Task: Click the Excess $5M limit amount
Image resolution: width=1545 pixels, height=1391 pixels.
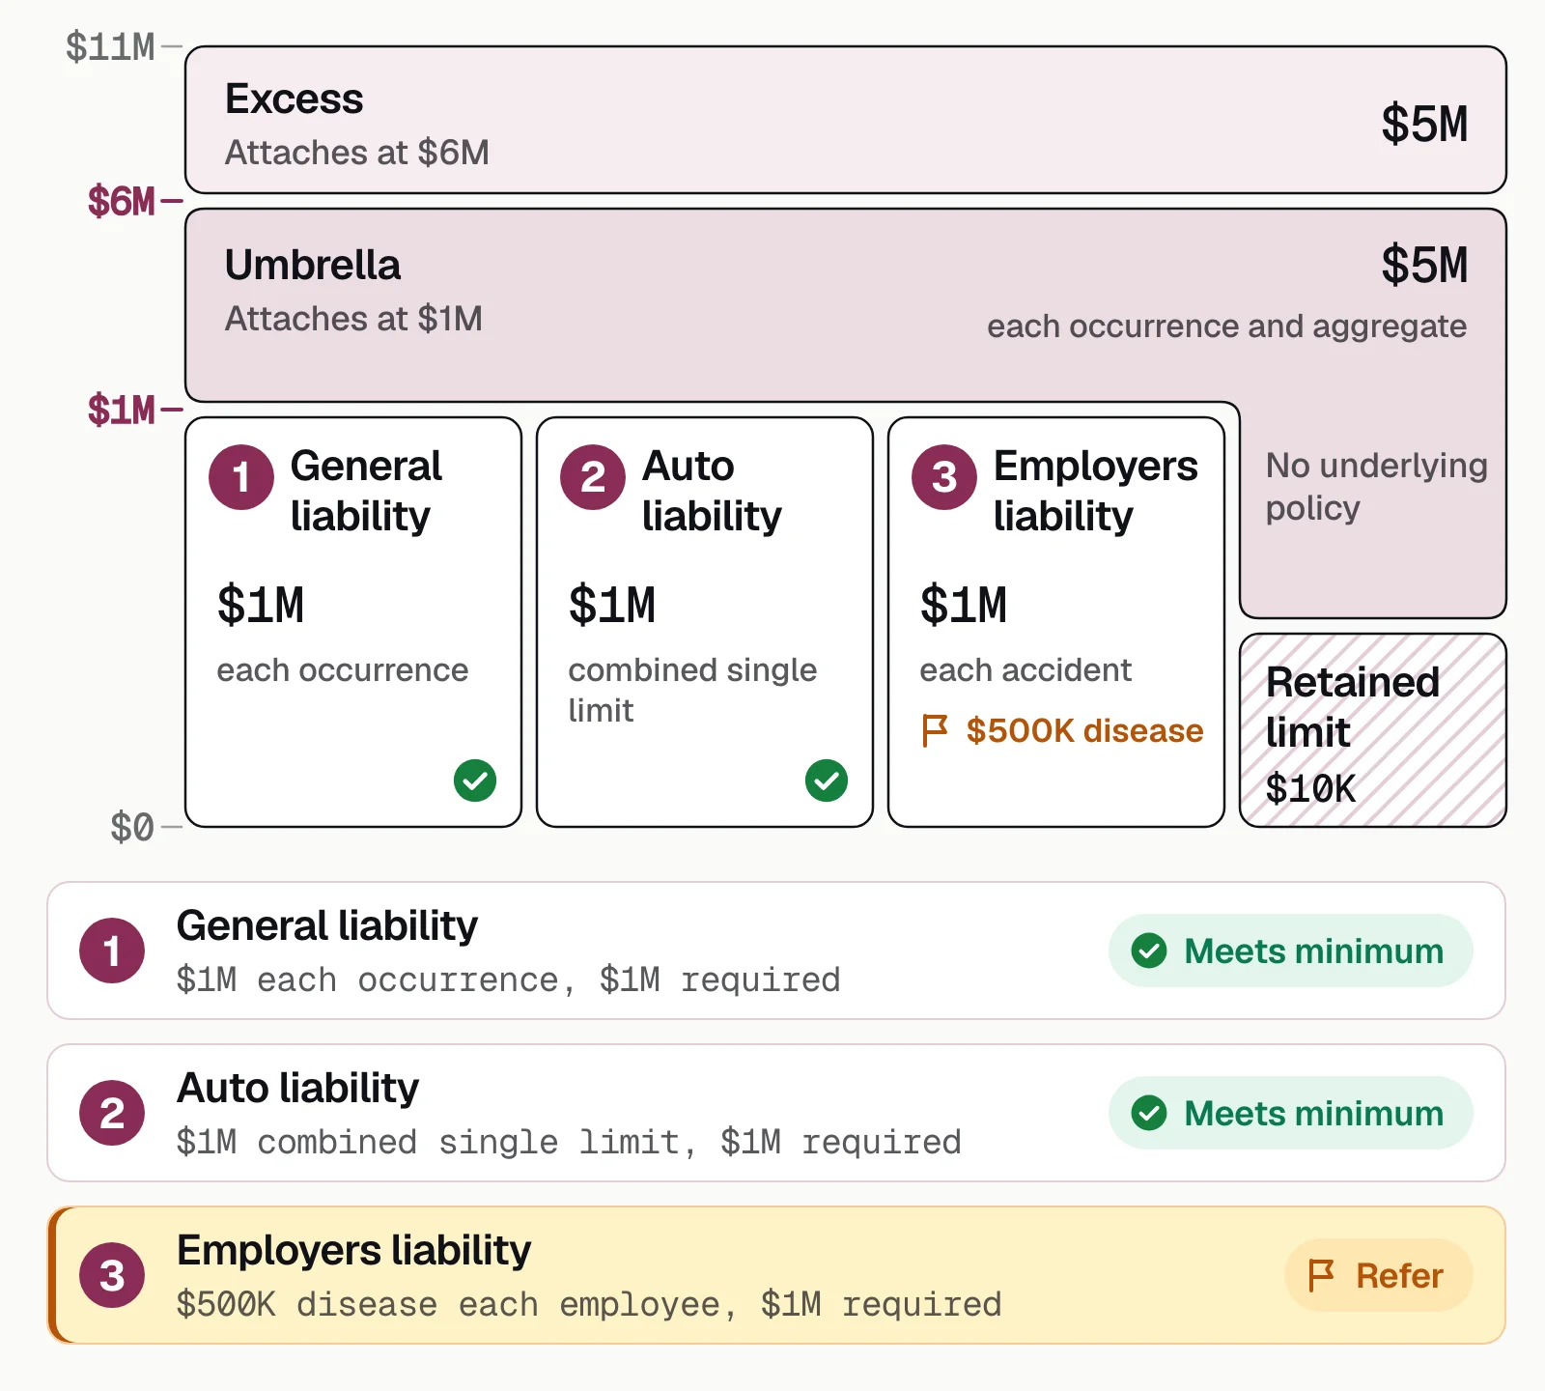Action: coord(1424,124)
